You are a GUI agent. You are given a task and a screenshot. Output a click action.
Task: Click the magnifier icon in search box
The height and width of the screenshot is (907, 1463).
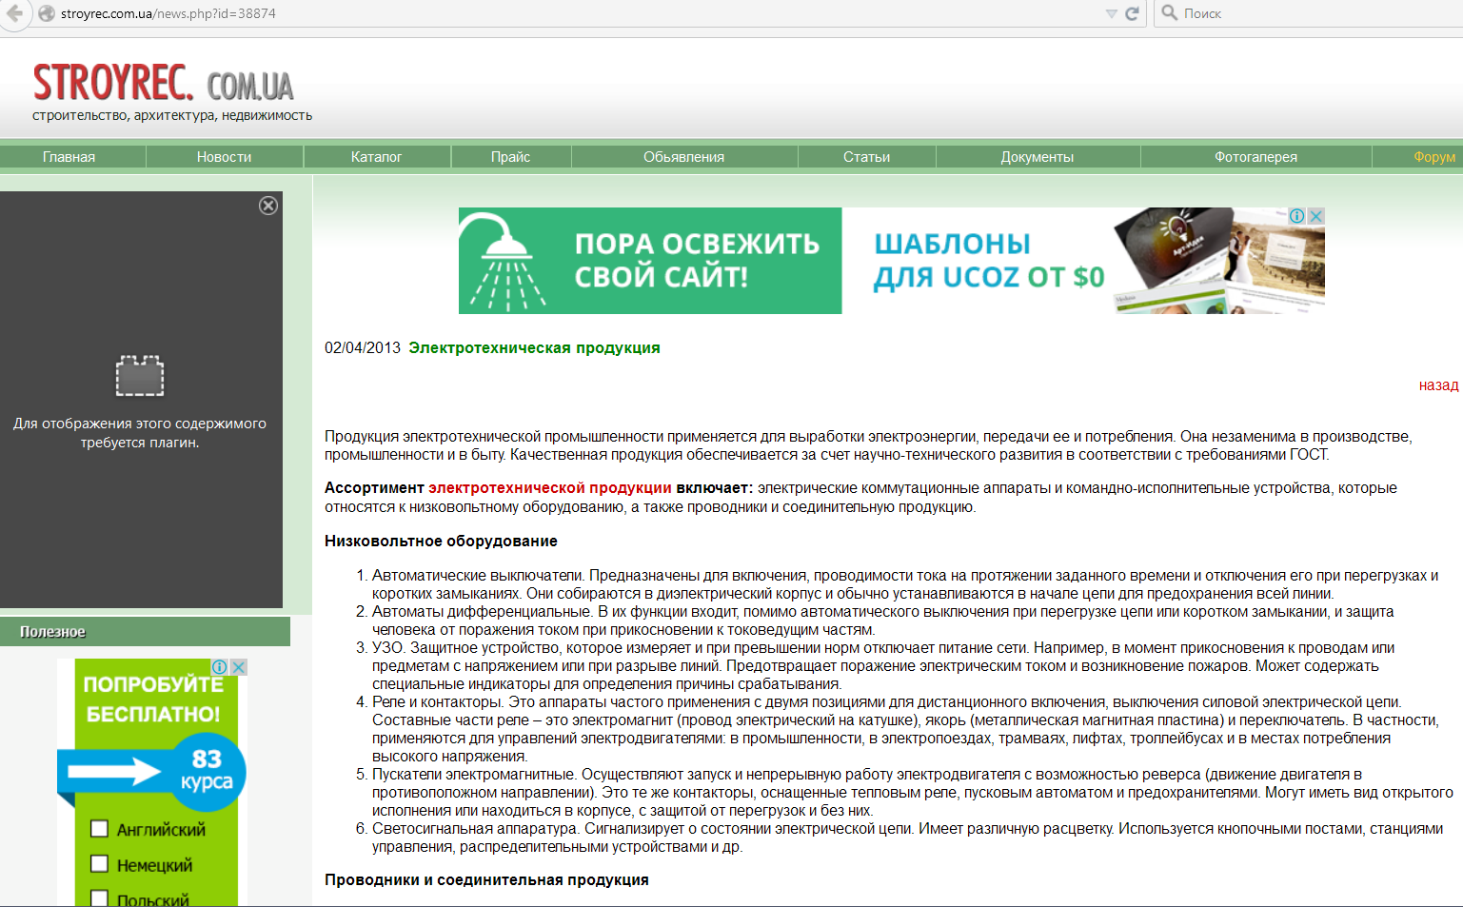point(1170,12)
